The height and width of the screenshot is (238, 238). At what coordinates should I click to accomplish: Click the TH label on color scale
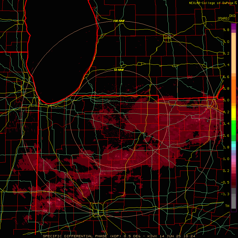point(227,206)
